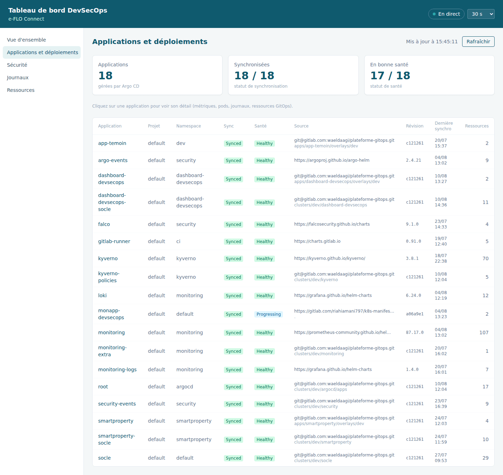Click the Tableau de bord DevSecOps title
Viewport: 503px width, 475px height.
point(58,10)
